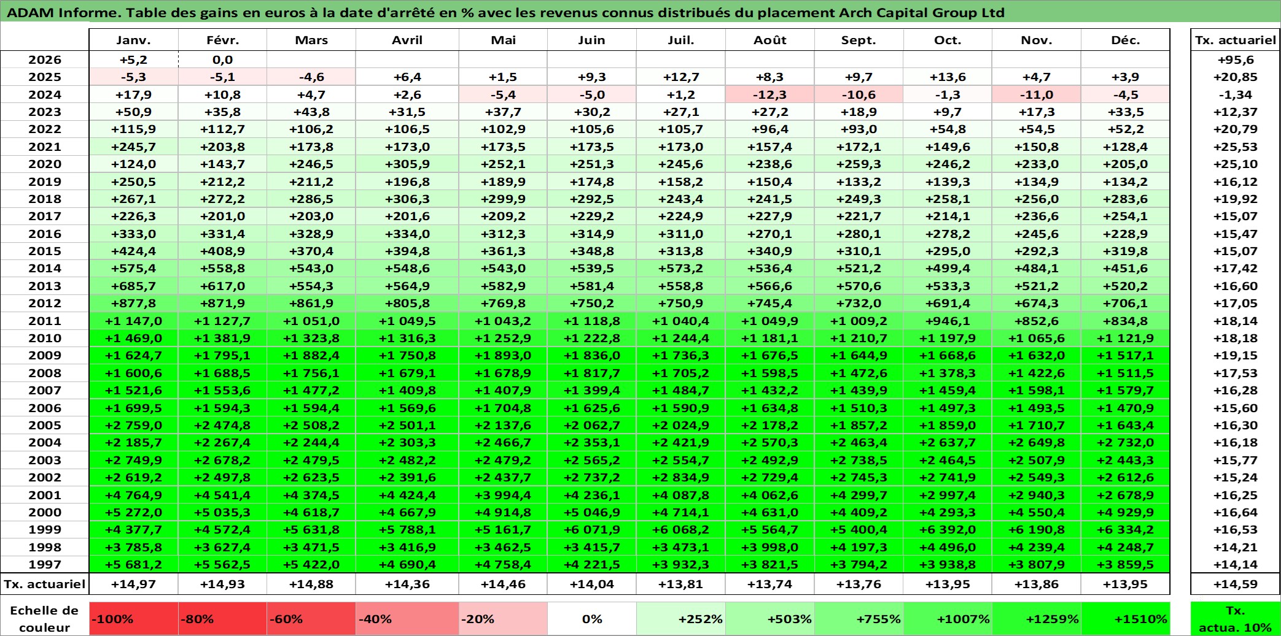The width and height of the screenshot is (1281, 636).
Task: Select the 2026 row label
Action: click(x=45, y=59)
